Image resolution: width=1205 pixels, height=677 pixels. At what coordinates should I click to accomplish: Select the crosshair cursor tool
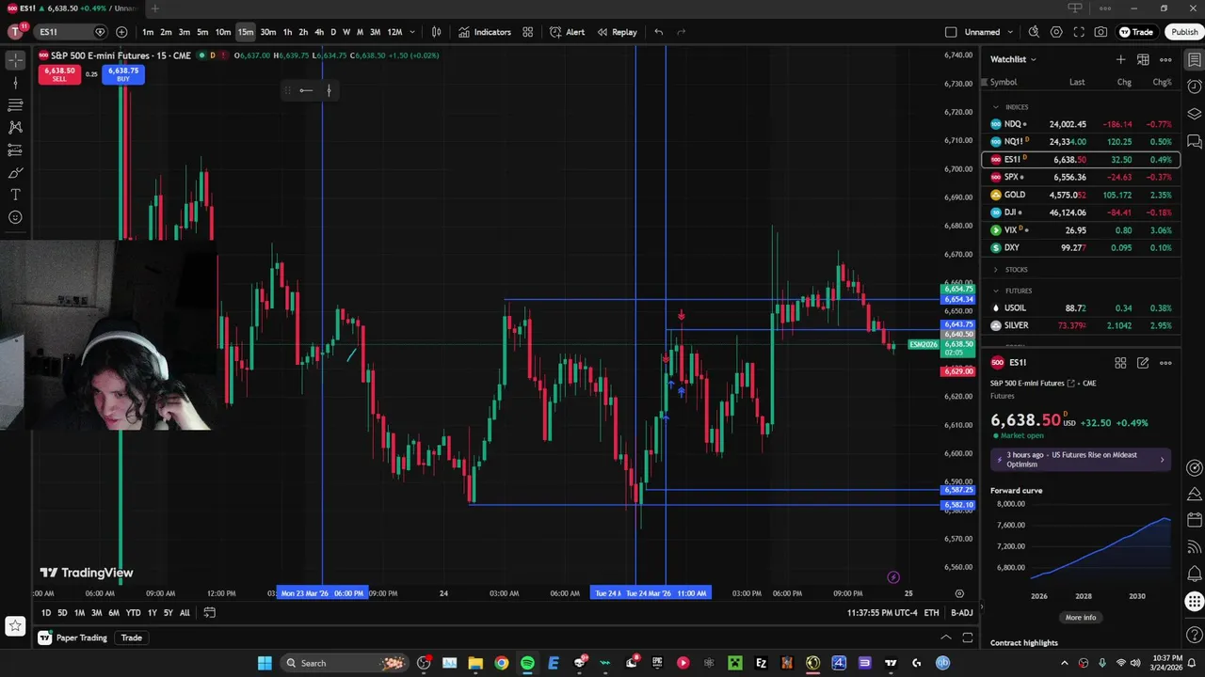[x=15, y=60]
